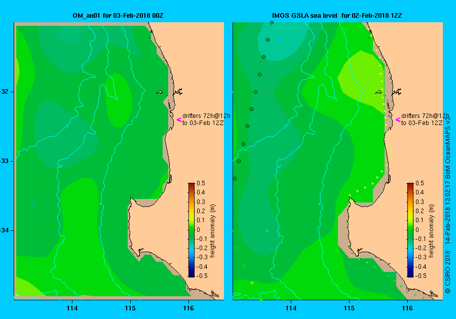
Task: Click the title 'OM_an01 for 03-Feb-2018 00Z'
Action: coord(118,16)
